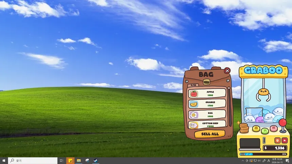The width and height of the screenshot is (292, 164).
Task: Open the Sticky Notes taskbar app
Action: [70, 161]
